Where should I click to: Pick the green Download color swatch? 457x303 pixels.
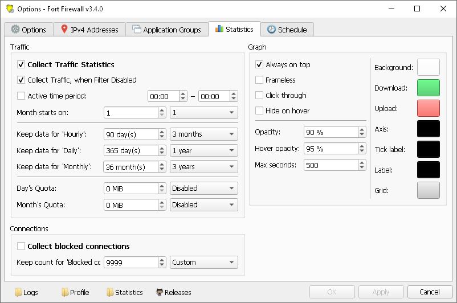(x=428, y=88)
